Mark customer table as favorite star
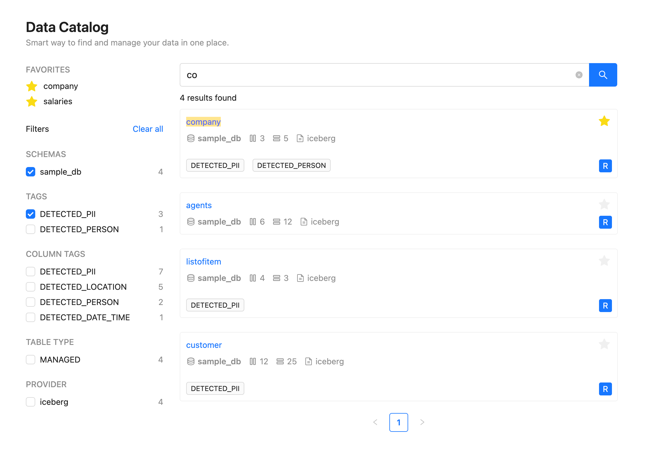 (604, 344)
